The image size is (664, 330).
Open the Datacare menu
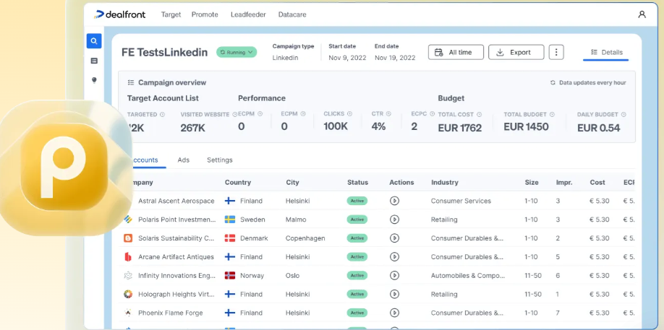pyautogui.click(x=292, y=14)
